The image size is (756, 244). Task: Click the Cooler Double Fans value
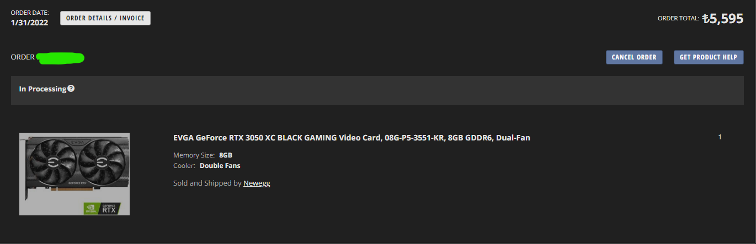coord(220,165)
